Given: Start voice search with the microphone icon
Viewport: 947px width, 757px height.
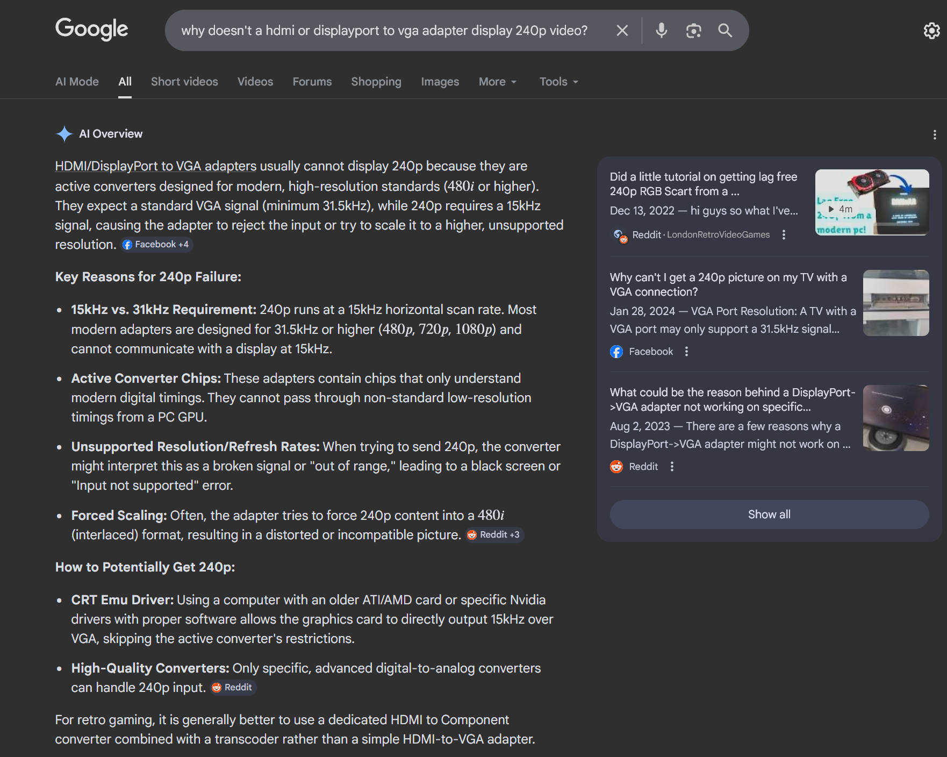Looking at the screenshot, I should 662,31.
